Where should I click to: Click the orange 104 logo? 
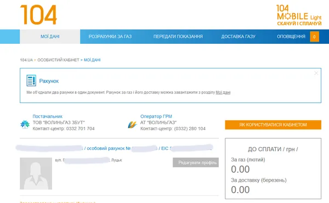pos(38,15)
